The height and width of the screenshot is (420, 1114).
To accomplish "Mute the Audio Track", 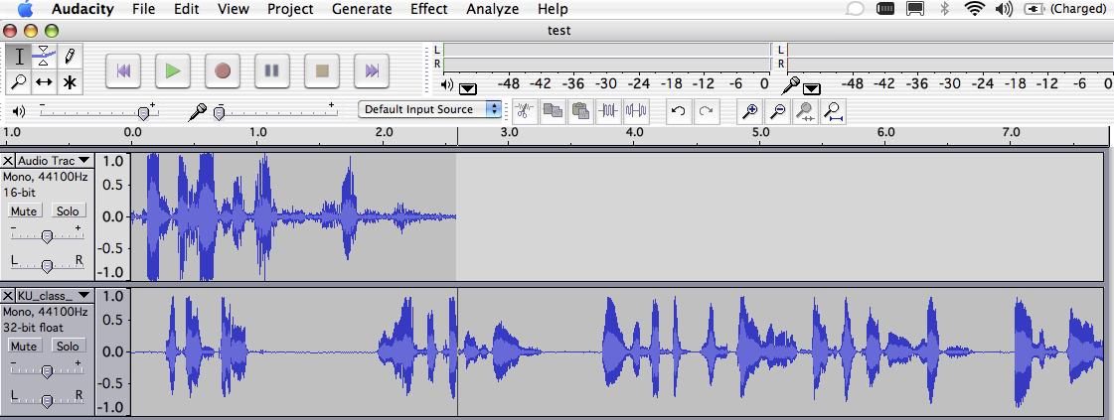I will tap(24, 211).
